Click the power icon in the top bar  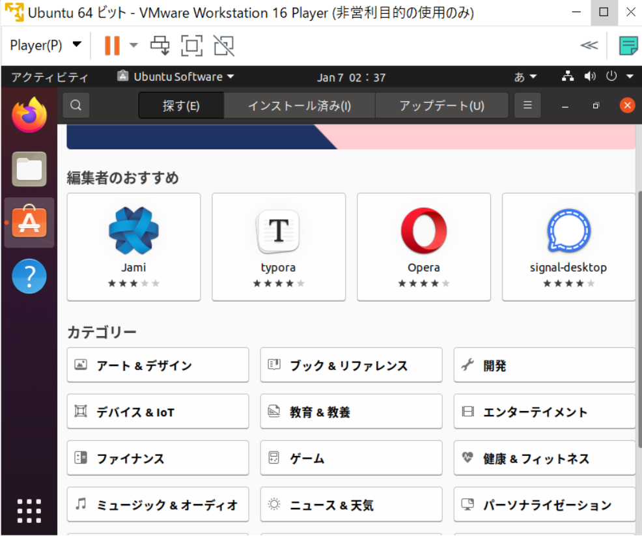pyautogui.click(x=611, y=76)
